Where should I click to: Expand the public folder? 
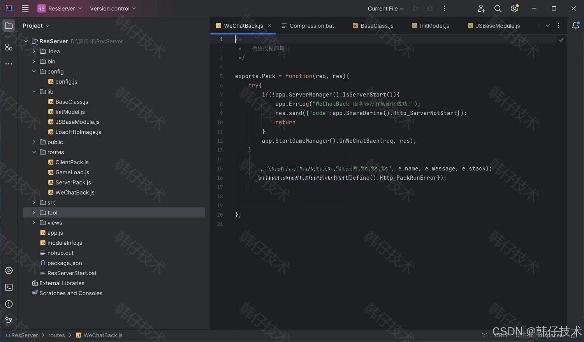[34, 142]
